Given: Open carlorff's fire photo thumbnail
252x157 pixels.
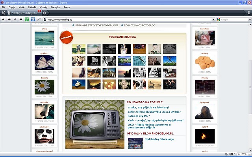Looking at the screenshot, I should click(205, 136).
